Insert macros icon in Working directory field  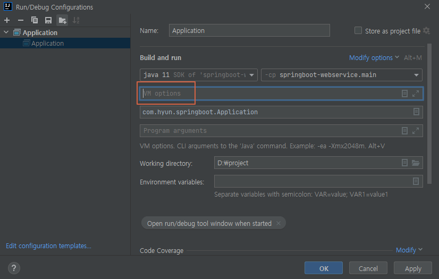click(x=404, y=163)
